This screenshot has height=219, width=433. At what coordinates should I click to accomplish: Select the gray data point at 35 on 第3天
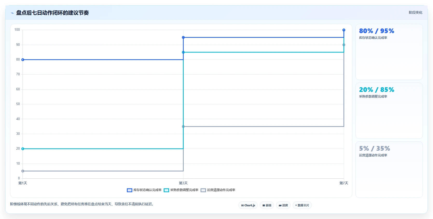click(183, 127)
